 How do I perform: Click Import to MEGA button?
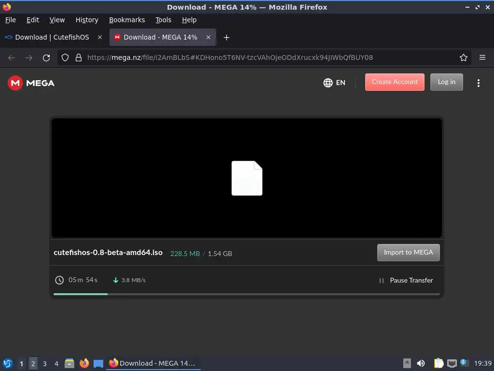point(408,252)
